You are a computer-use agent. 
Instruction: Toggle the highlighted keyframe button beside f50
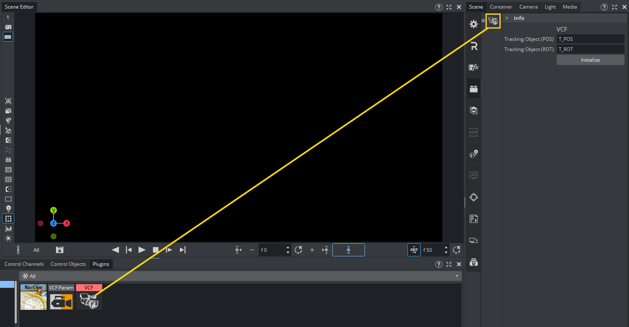[x=414, y=250]
